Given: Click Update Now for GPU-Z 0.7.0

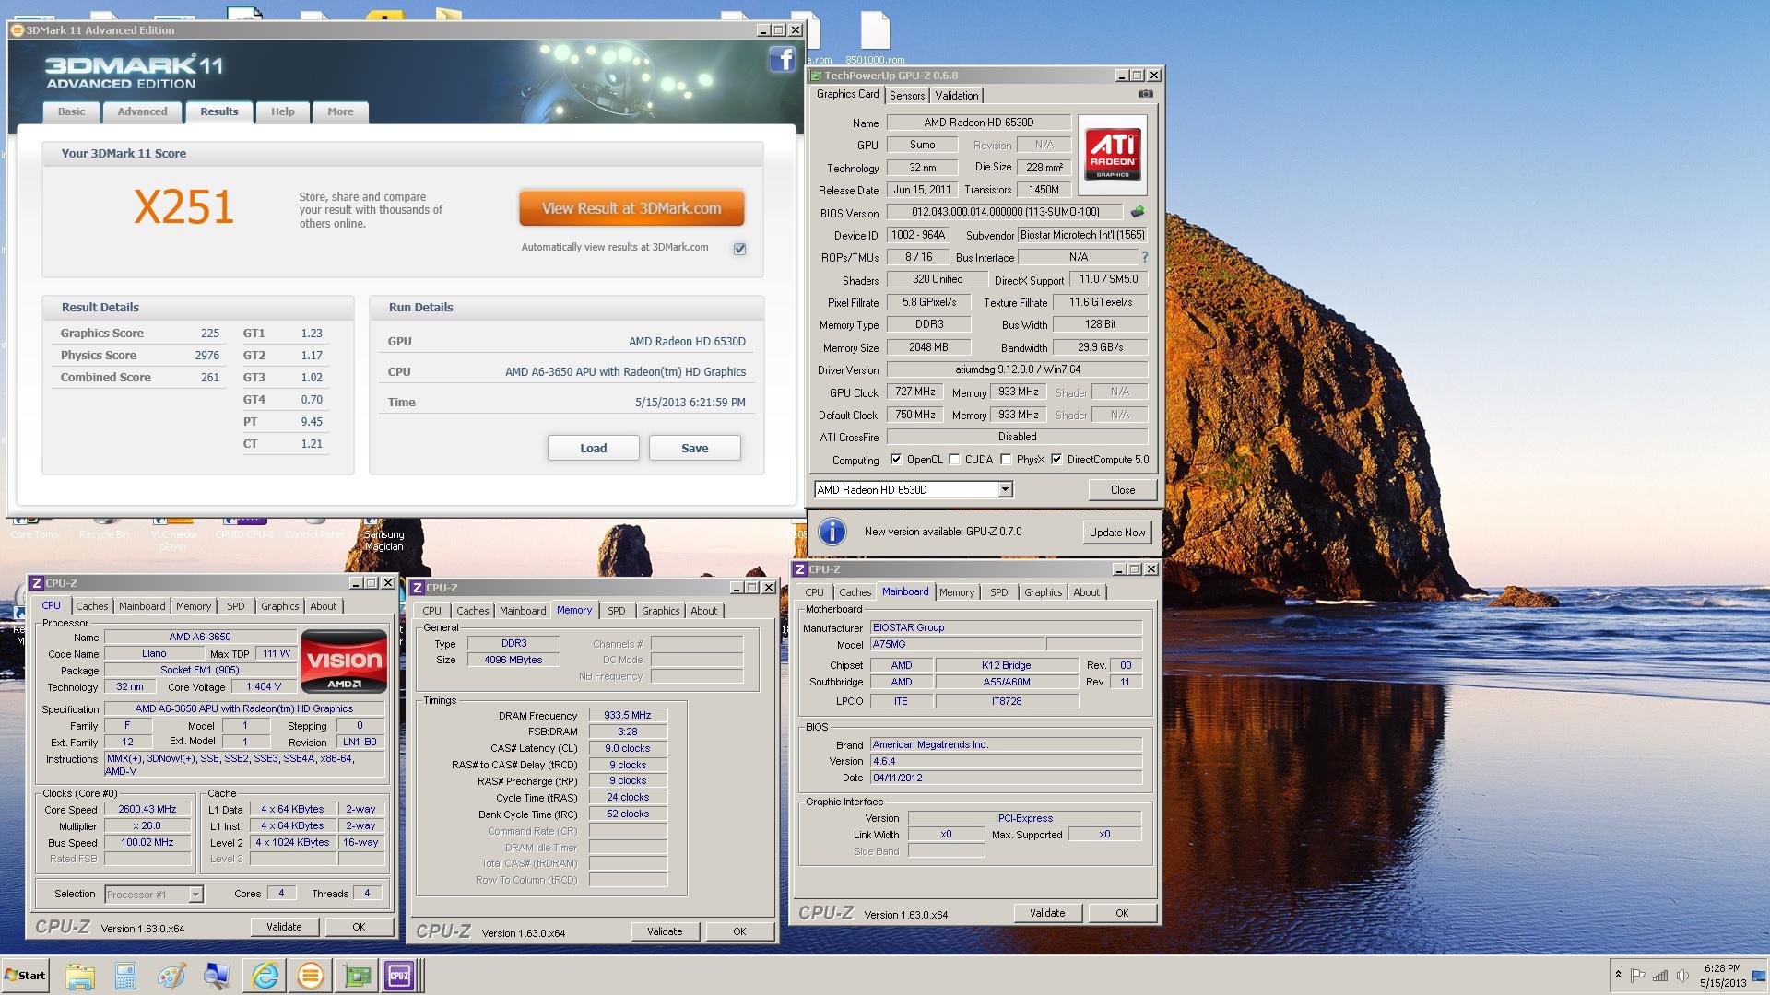Looking at the screenshot, I should (1117, 533).
